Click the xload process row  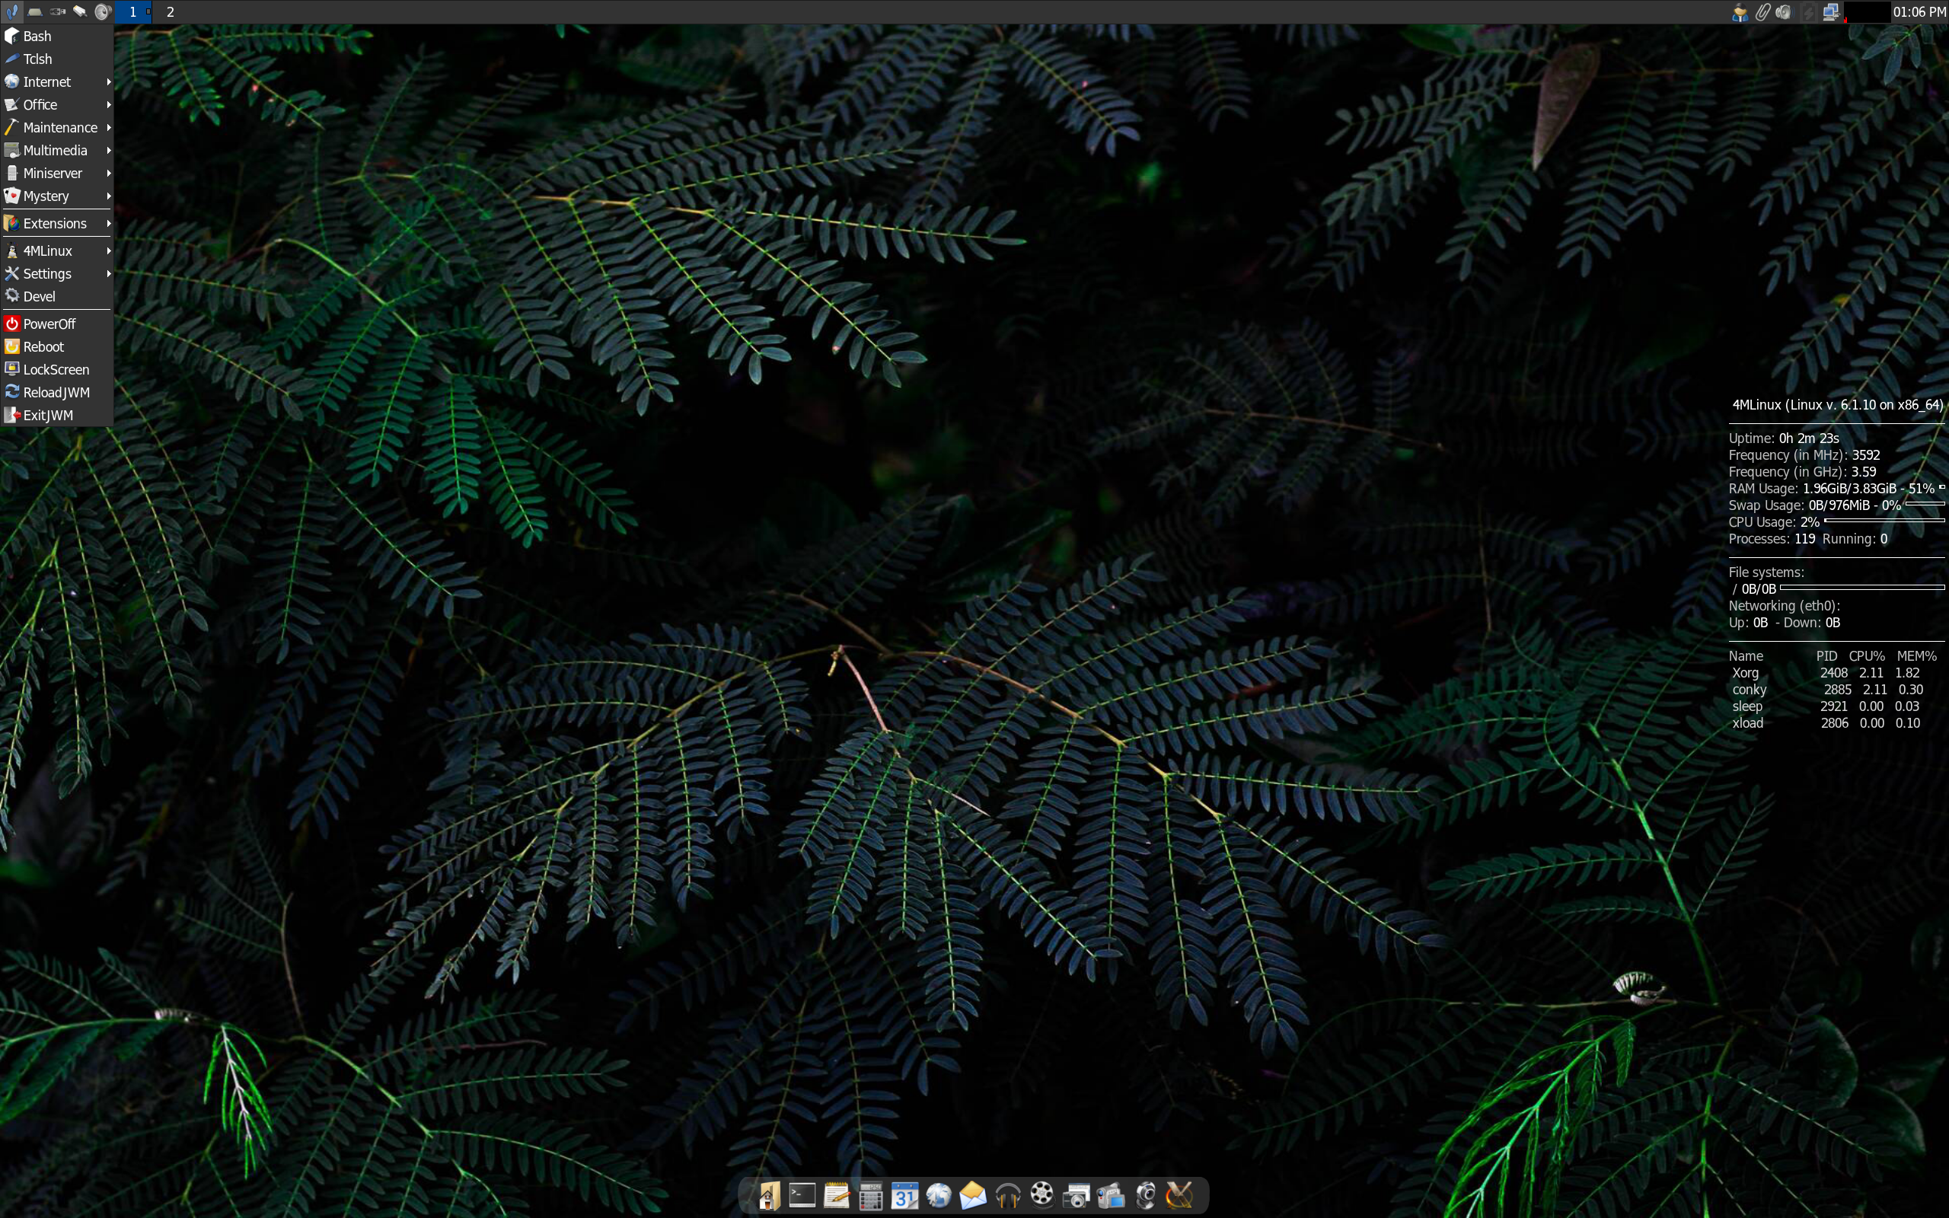[1826, 722]
